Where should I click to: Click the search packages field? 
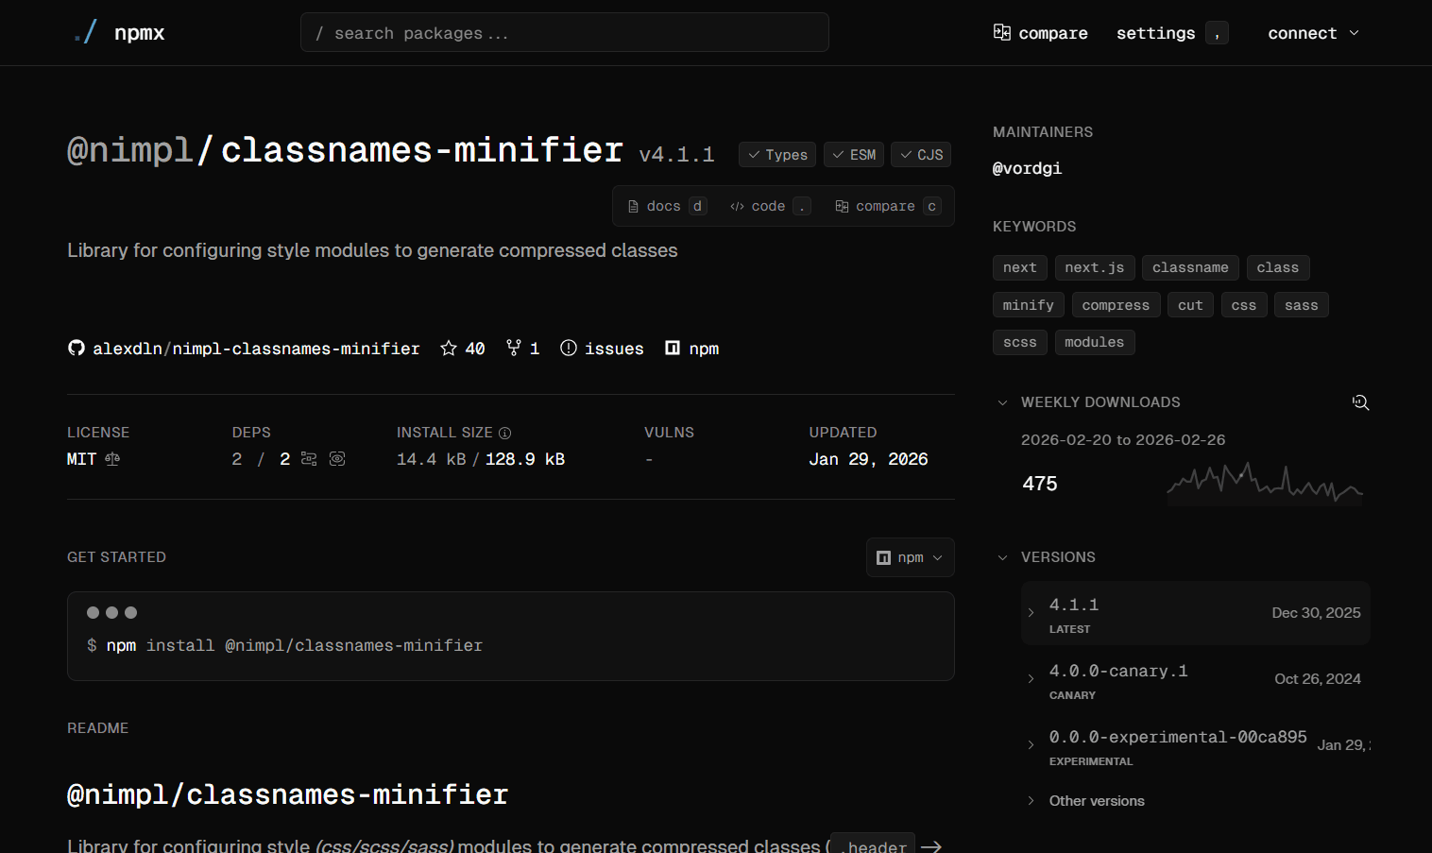point(564,32)
